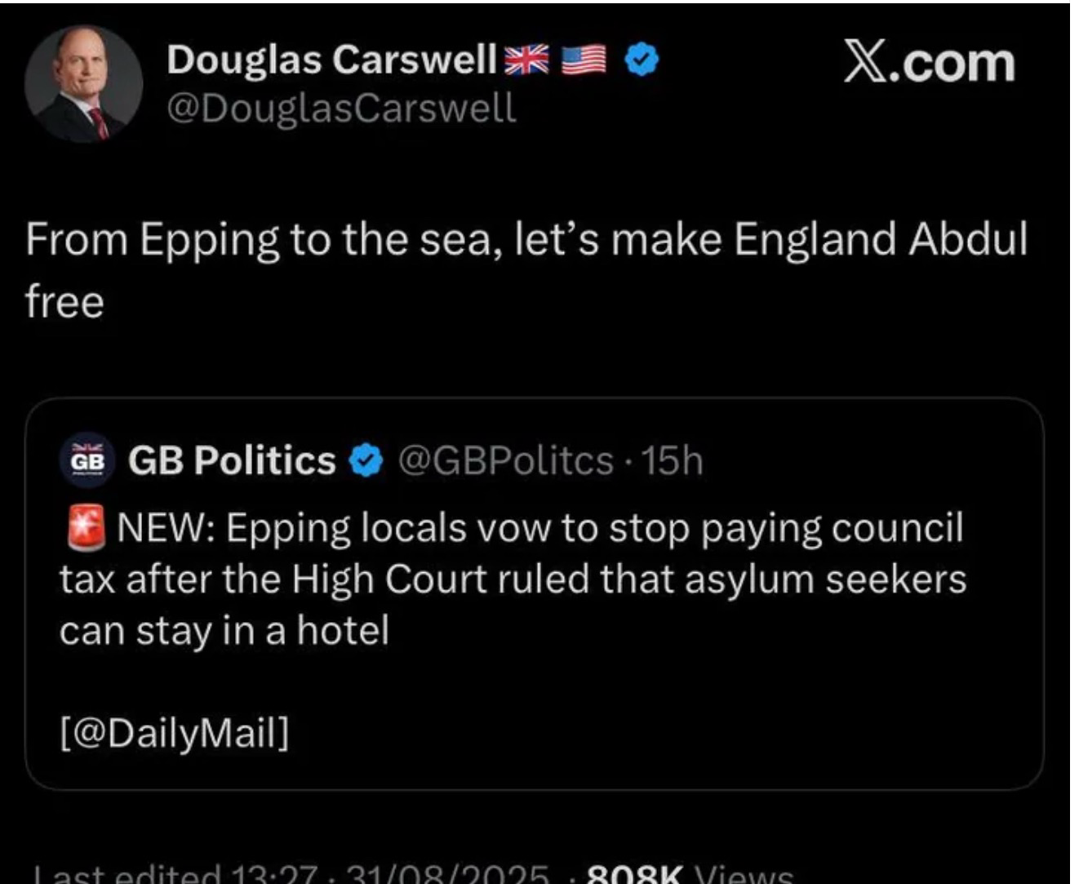Click the 'NEW:' label in quoted post
Image resolution: width=1079 pixels, height=884 pixels.
(x=167, y=529)
